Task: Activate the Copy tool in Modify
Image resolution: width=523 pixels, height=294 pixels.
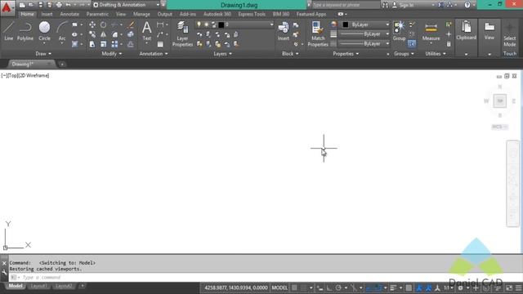Action: coord(92,34)
